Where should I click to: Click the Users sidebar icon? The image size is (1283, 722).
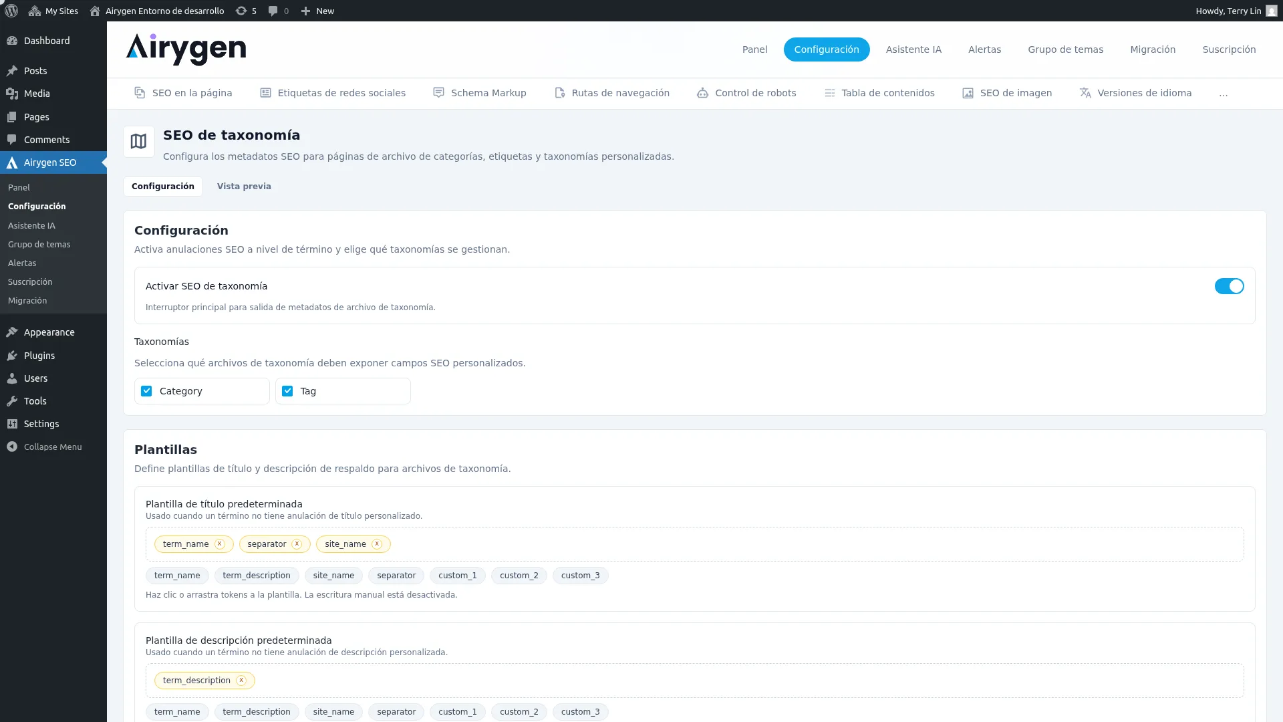point(12,378)
